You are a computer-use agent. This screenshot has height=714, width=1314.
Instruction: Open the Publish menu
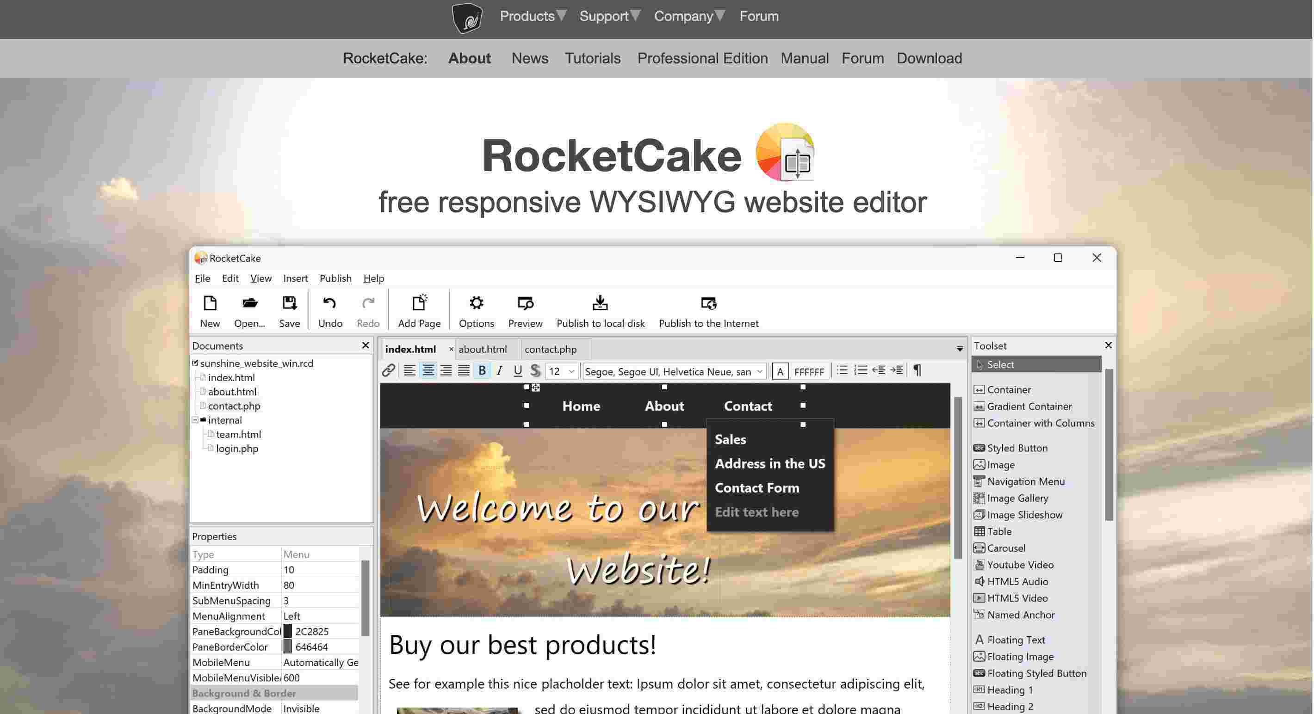[x=335, y=278]
